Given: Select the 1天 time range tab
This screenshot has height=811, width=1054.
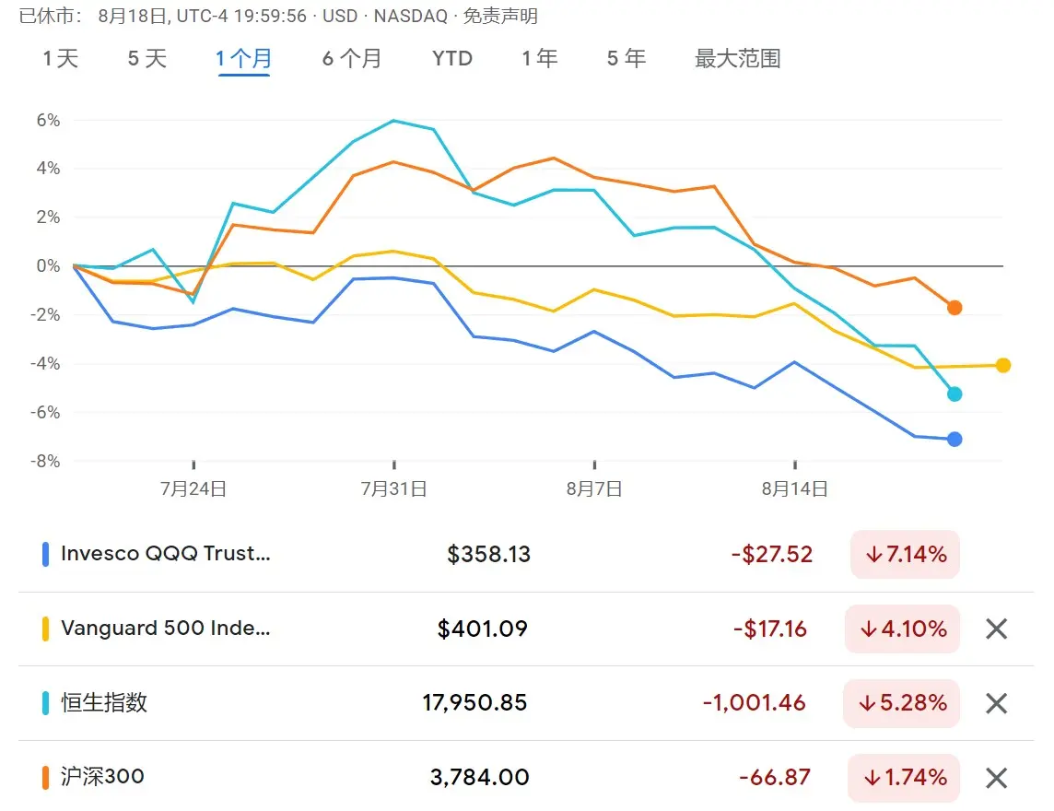Looking at the screenshot, I should 61,58.
